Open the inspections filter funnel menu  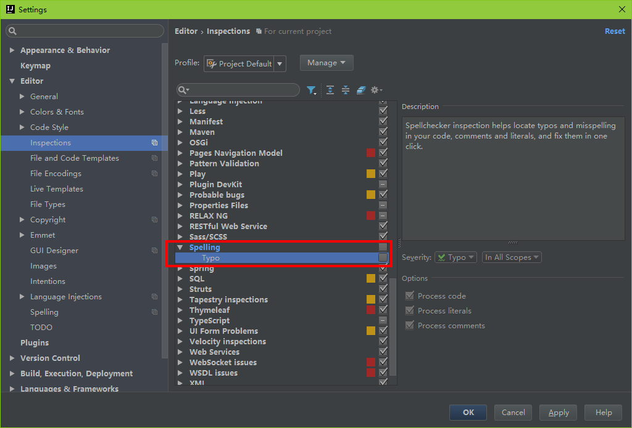coord(312,91)
